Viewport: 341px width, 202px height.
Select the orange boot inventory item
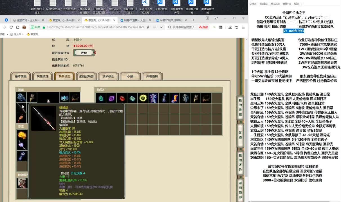point(174,98)
